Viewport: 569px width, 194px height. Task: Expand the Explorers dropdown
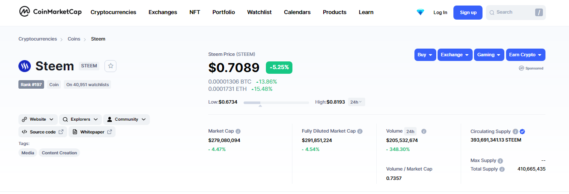coord(80,119)
